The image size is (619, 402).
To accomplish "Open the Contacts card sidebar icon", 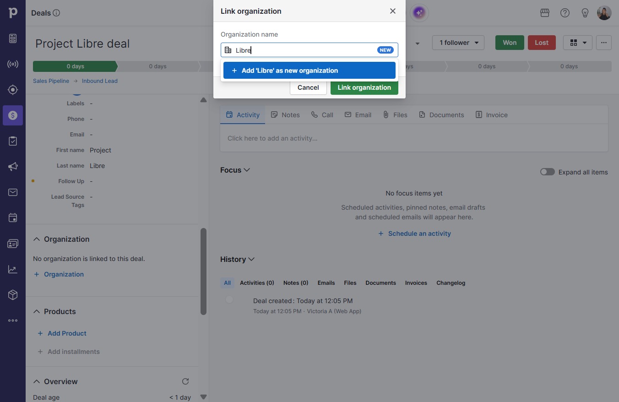I will click(13, 244).
